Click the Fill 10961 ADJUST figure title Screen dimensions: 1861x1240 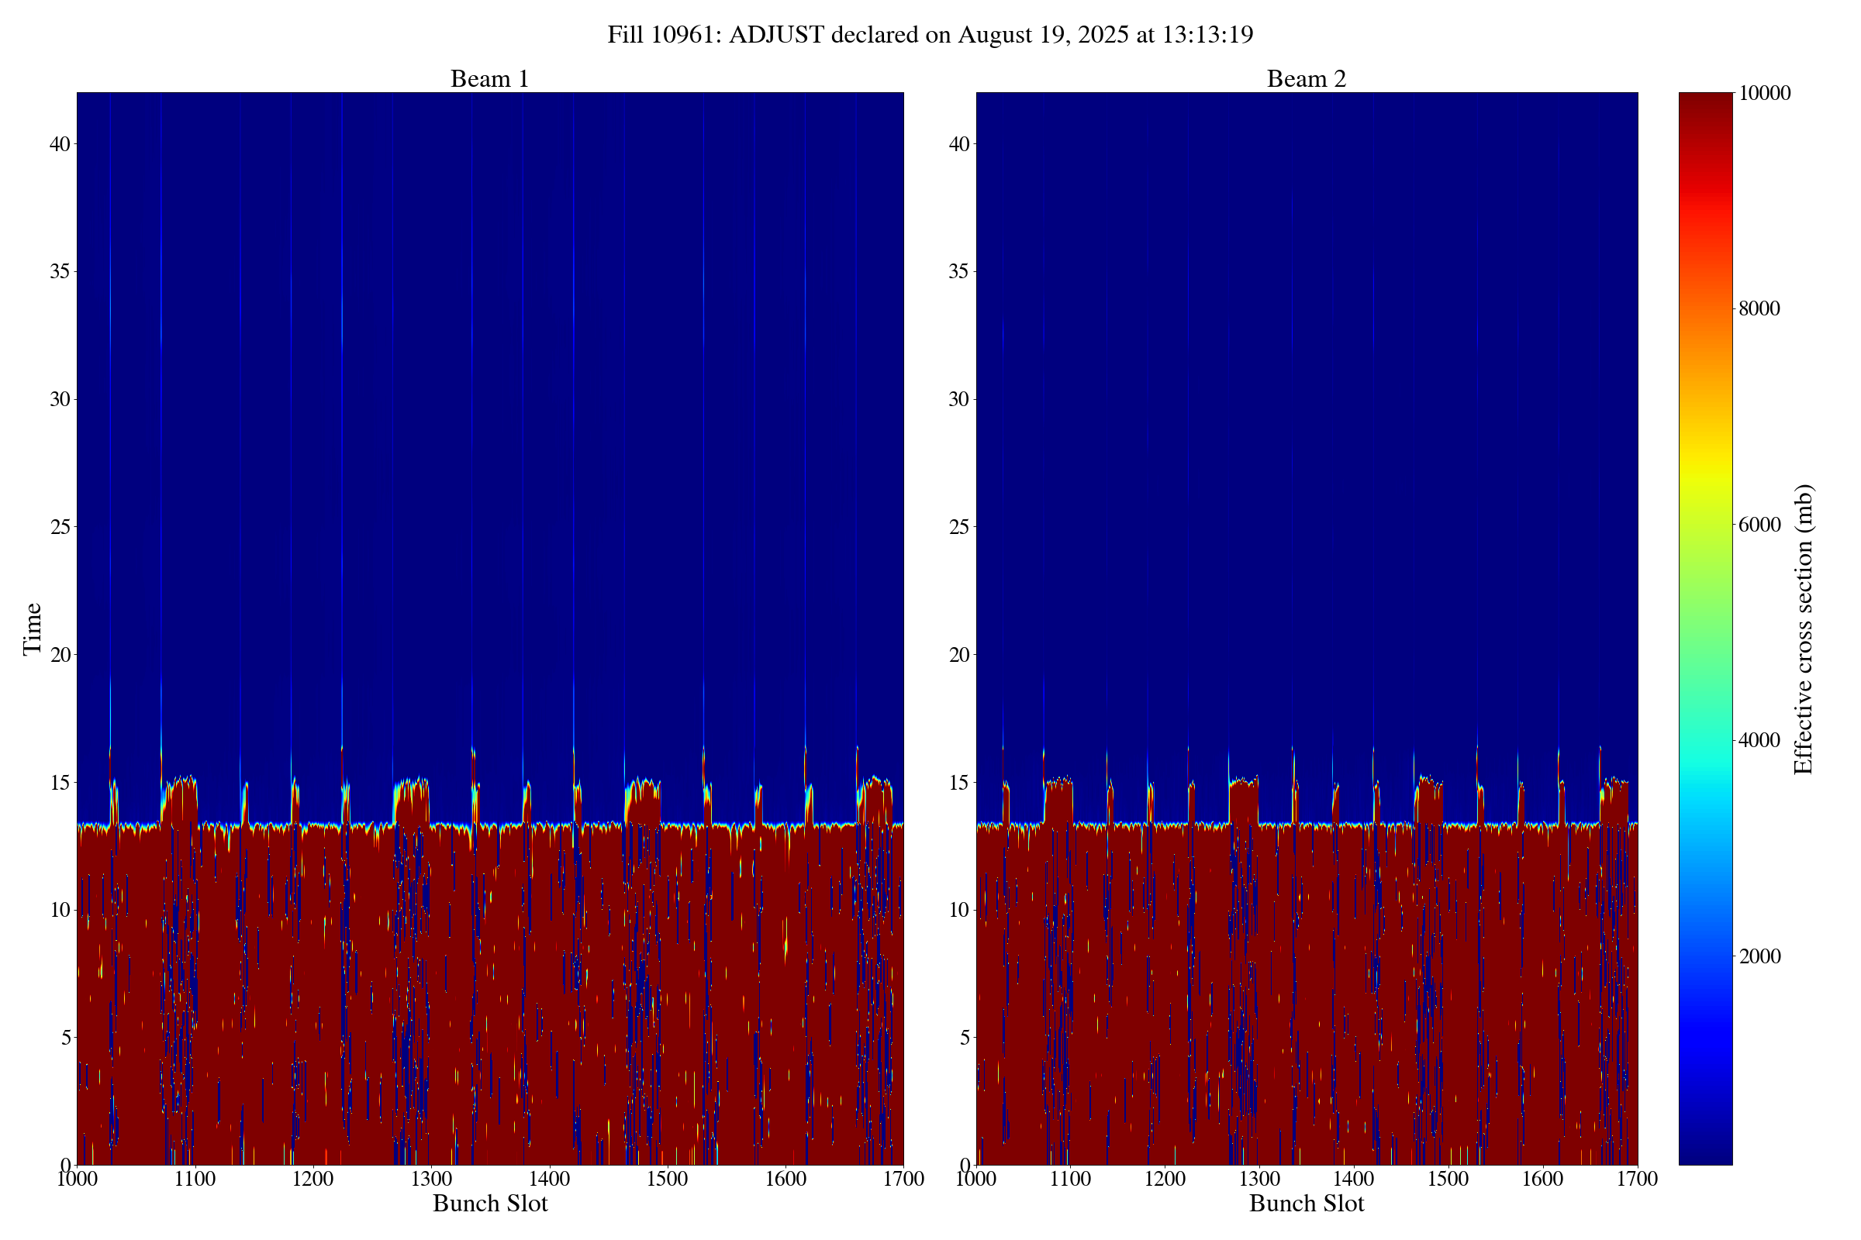pyautogui.click(x=930, y=35)
